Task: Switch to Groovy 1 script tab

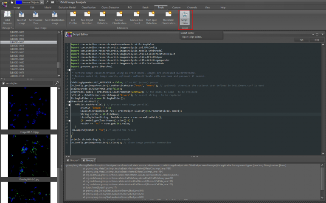Action: [74, 160]
